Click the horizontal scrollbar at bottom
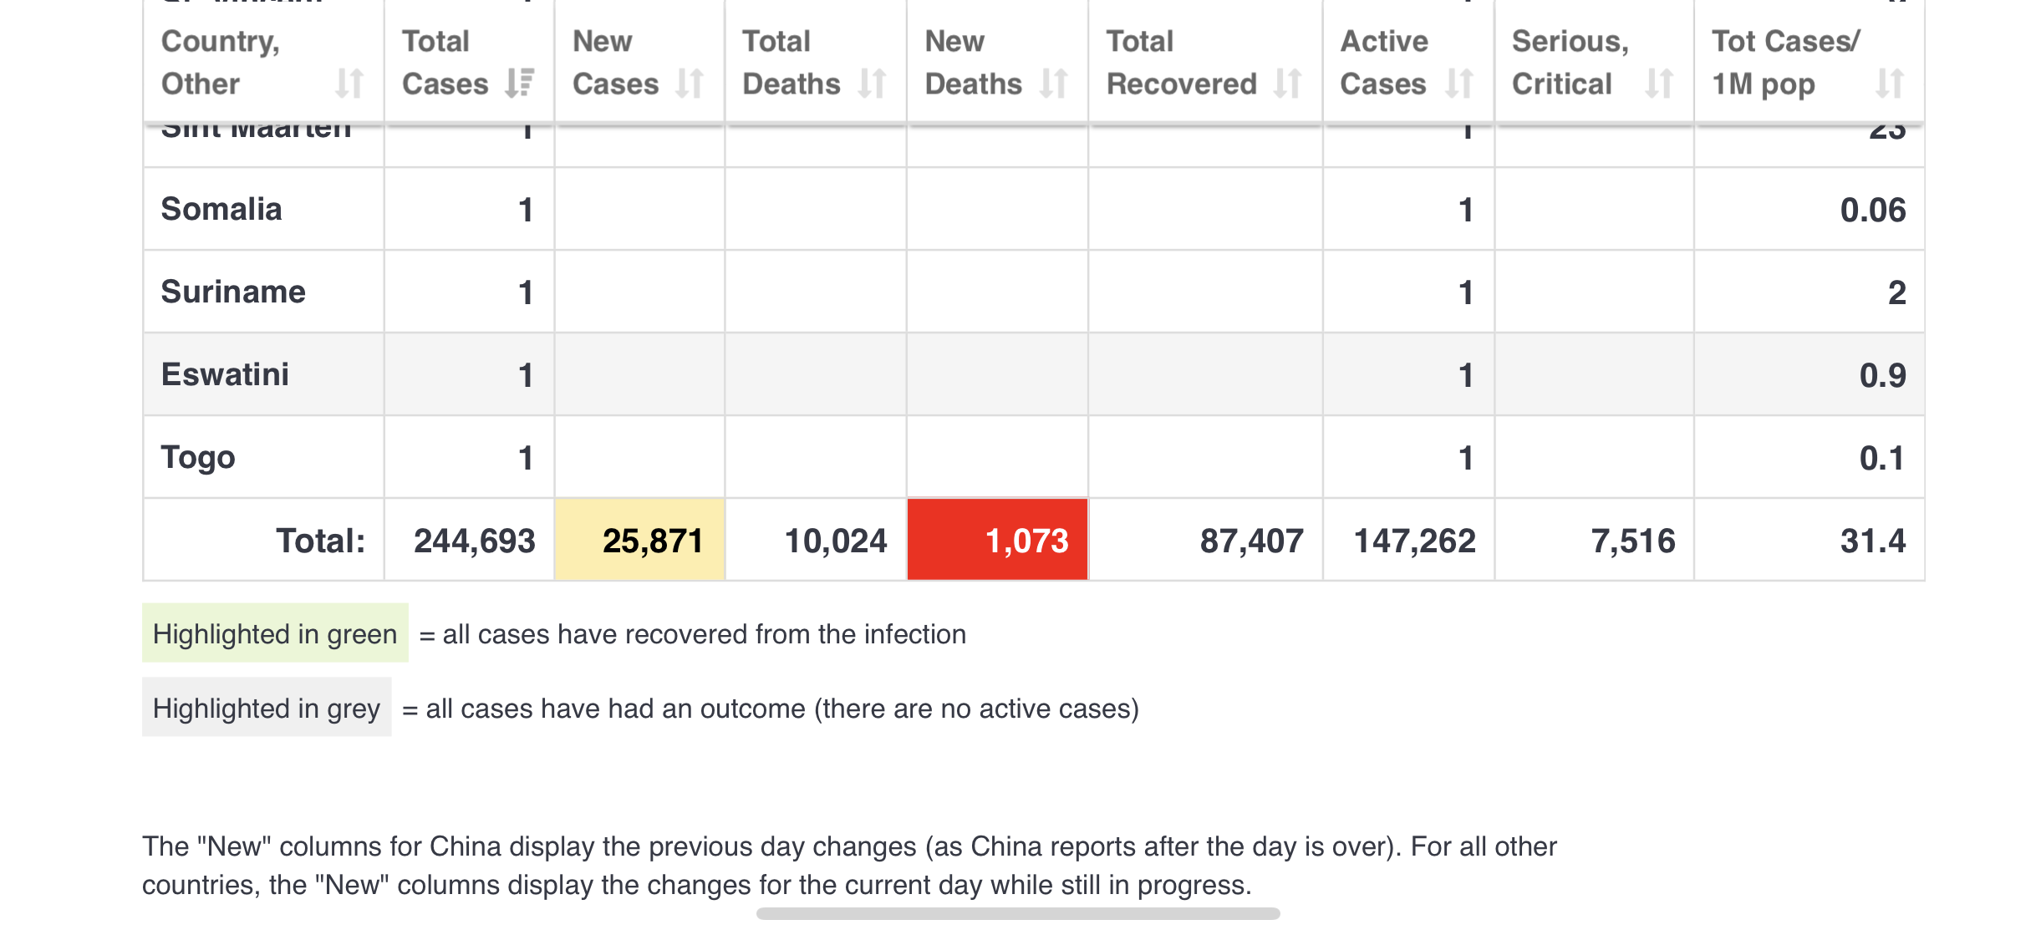The height and width of the screenshot is (940, 2036). tap(1018, 914)
